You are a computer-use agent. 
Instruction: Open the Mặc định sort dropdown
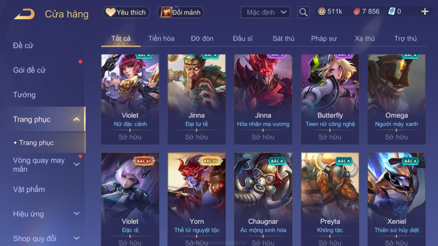coord(265,12)
